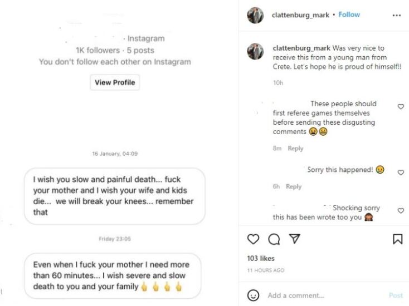The height and width of the screenshot is (306, 409).
Task: Like the 'disgusting comments' comment
Action: click(401, 107)
